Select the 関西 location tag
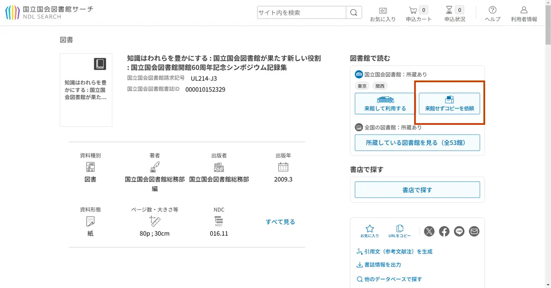 point(380,86)
